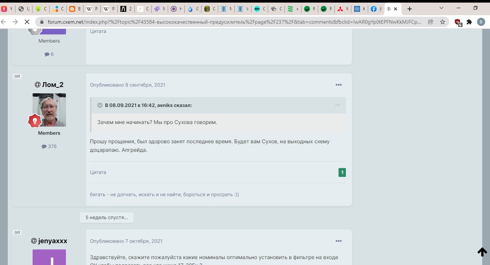This screenshot has width=490, height=265.
Task: Stop the page from loading
Action: tap(27, 22)
